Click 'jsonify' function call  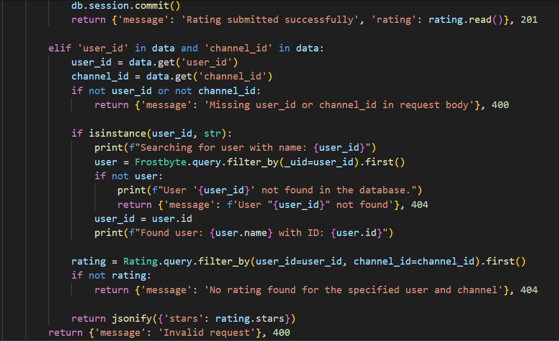[131, 318]
